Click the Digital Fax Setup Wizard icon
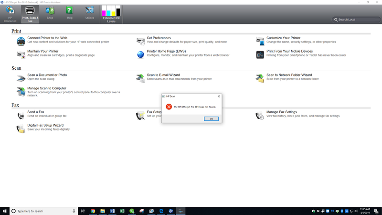 tap(21, 129)
